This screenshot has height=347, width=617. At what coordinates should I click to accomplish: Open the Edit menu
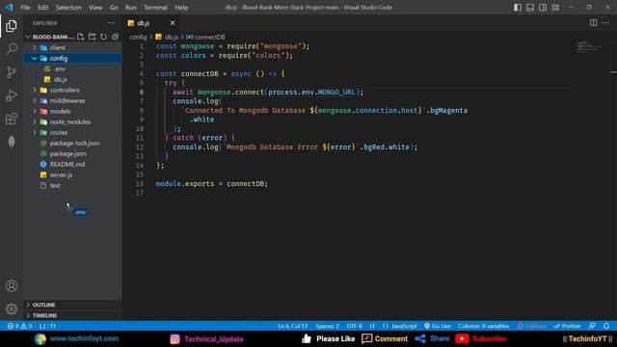pyautogui.click(x=42, y=8)
